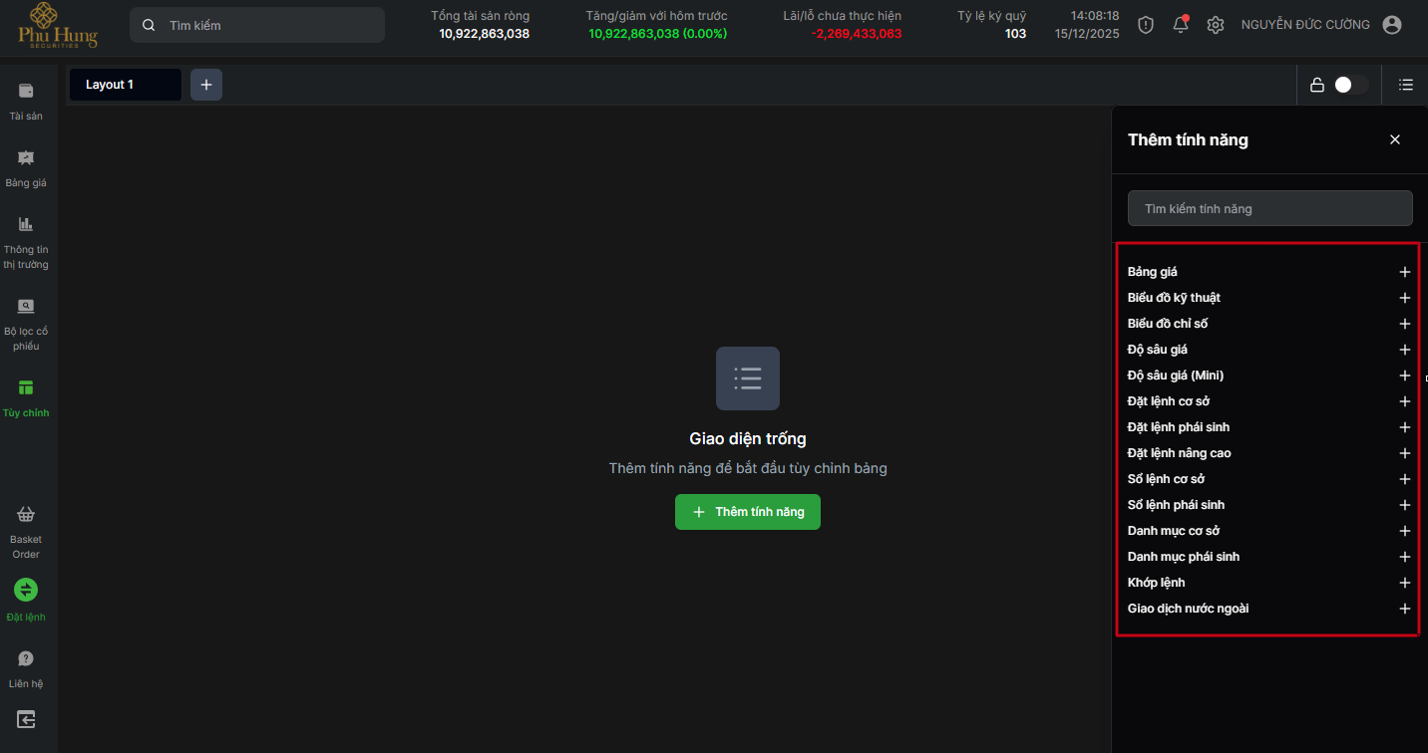1428x753 pixels.
Task: Click the green Đặt lệnh icon
Action: click(x=26, y=590)
